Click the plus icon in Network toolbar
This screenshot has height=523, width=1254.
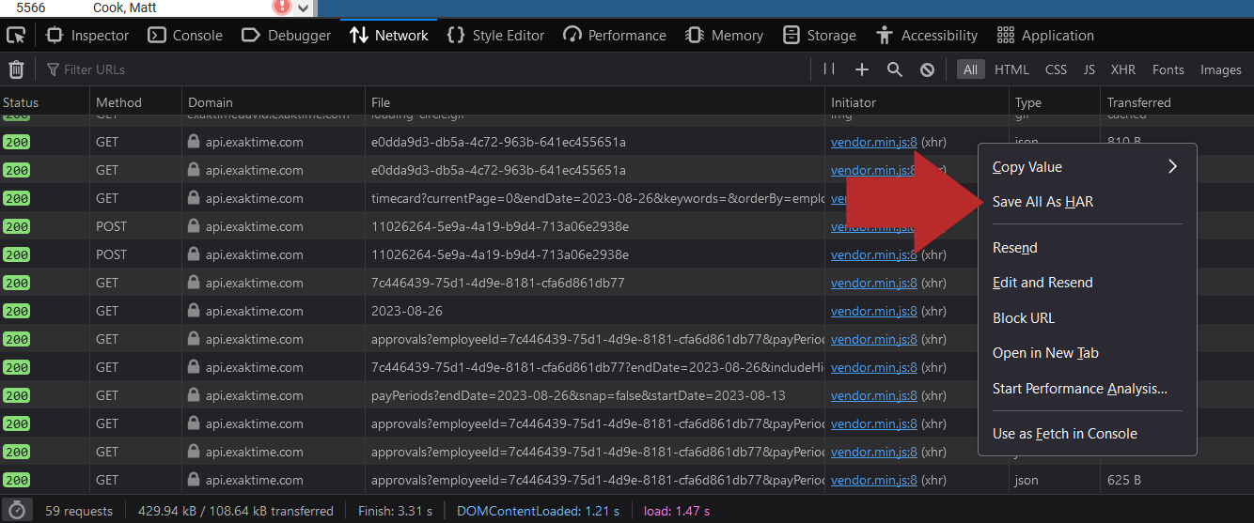[x=862, y=69]
